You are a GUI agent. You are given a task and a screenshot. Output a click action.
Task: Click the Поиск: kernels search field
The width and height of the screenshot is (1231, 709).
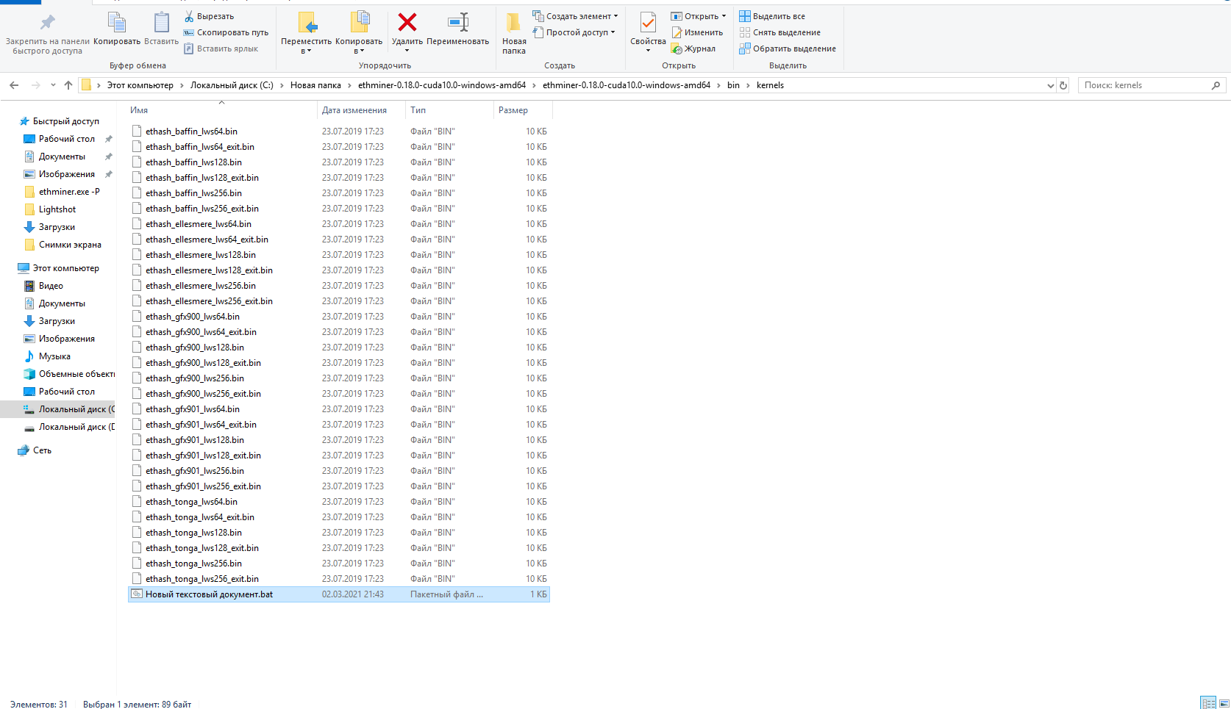point(1152,85)
